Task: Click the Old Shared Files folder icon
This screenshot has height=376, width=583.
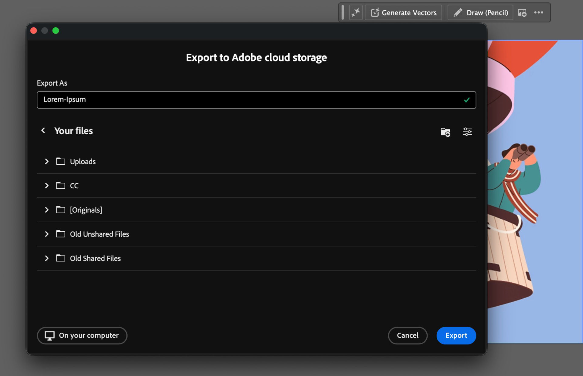Action: coord(61,258)
